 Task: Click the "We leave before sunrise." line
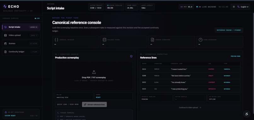181,76
